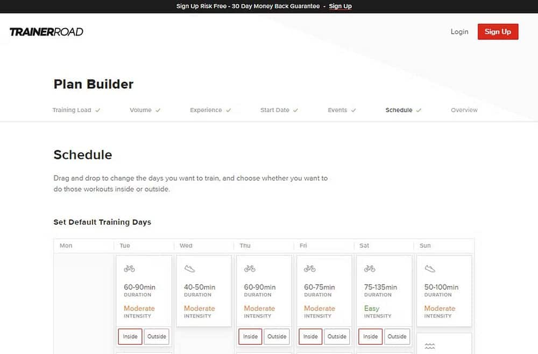Click the running shoe icon on Sunday
The image size is (538, 354).
(x=430, y=268)
